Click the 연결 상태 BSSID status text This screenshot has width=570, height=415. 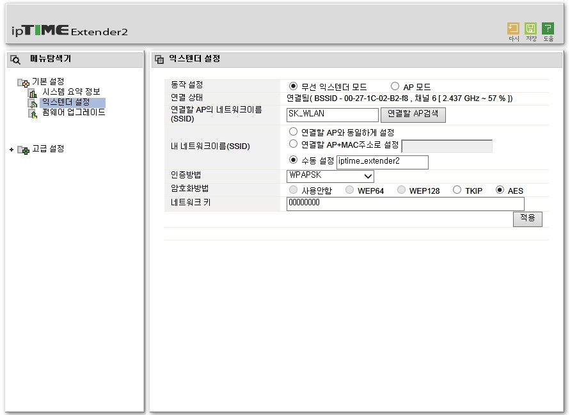point(399,98)
